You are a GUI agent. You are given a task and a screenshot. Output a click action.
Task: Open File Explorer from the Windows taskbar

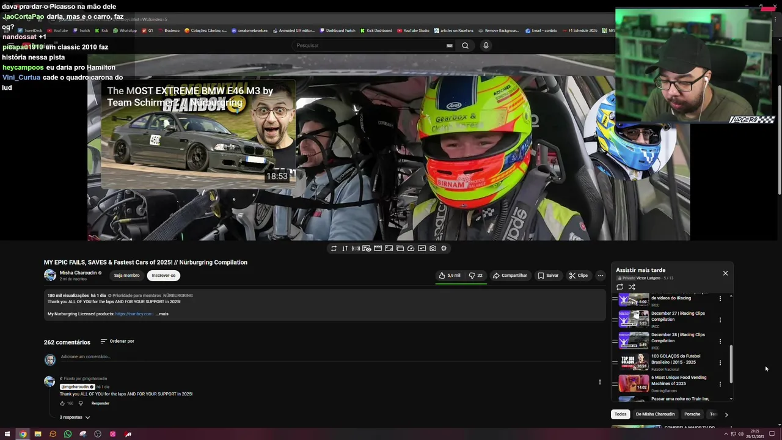pyautogui.click(x=38, y=434)
